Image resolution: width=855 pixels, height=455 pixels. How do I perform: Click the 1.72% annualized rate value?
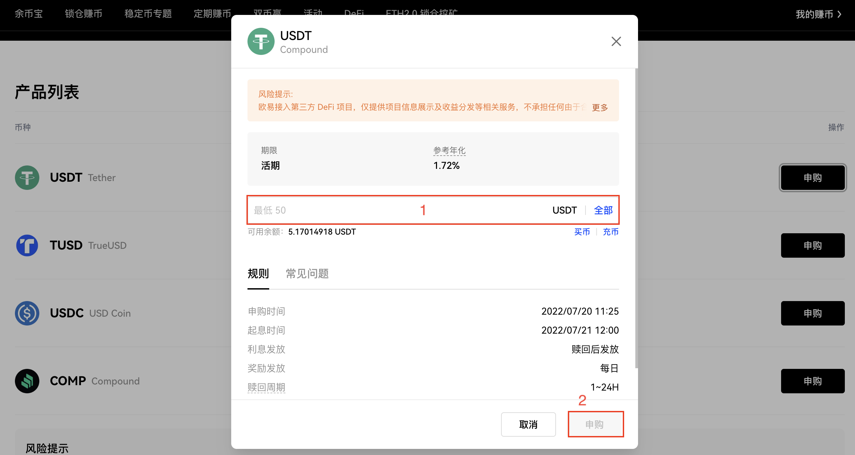(446, 165)
